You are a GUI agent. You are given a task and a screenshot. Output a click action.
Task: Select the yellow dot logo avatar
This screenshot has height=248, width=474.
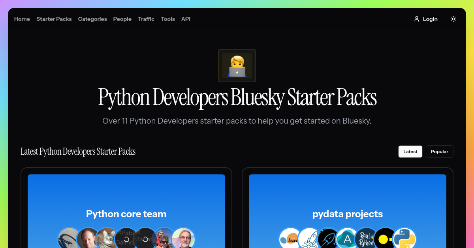[385, 238]
